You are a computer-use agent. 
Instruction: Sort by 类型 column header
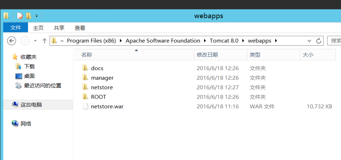click(274, 55)
